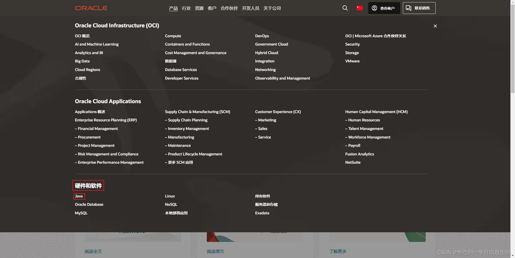
Task: Open the OCI 概览 link
Action: [x=82, y=36]
